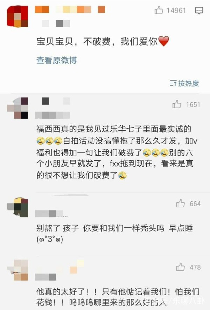The width and height of the screenshot is (210, 310).
Task: Open the avatar of the 别熬了 commenter
Action: pos(17,207)
